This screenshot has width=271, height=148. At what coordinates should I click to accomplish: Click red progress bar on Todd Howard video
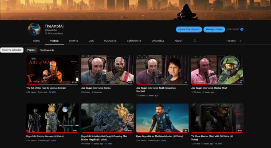pos(142,84)
